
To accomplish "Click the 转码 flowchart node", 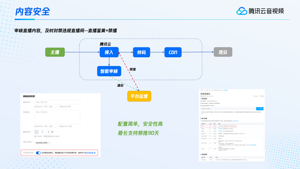I will click(x=141, y=52).
